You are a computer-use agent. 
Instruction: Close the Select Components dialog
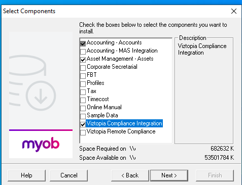(x=234, y=11)
